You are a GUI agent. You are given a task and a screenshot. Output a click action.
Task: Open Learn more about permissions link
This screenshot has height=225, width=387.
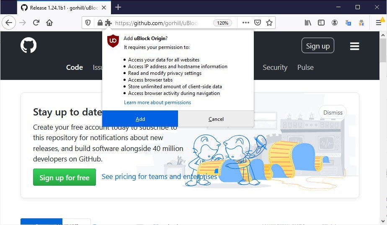157,102
